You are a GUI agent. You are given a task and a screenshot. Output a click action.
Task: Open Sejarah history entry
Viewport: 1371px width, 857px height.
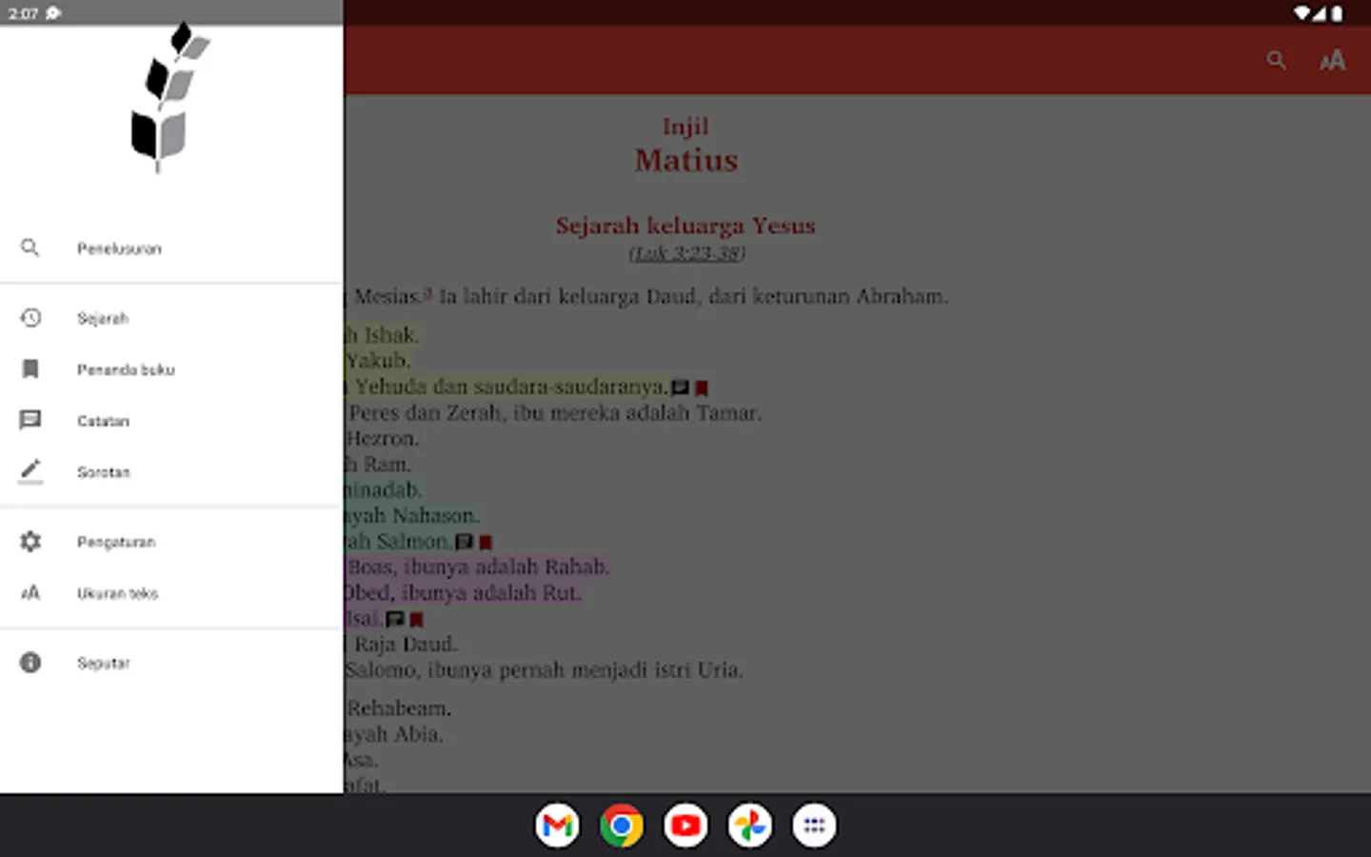171,318
